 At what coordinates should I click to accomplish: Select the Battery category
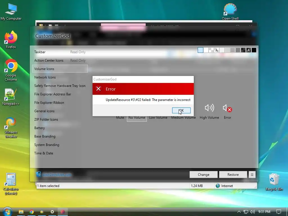pyautogui.click(x=60, y=128)
